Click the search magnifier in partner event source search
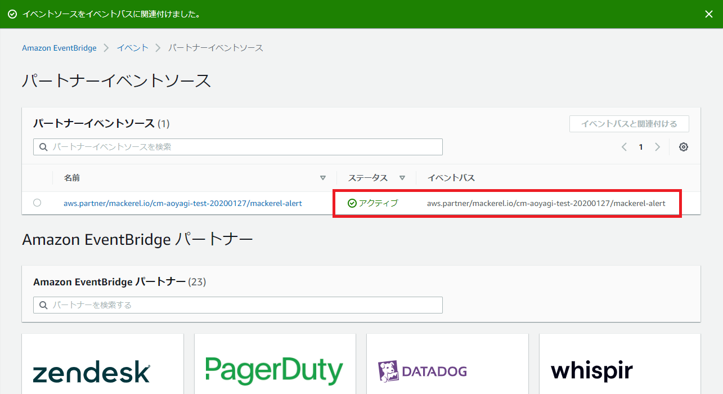Image resolution: width=723 pixels, height=394 pixels. point(43,146)
